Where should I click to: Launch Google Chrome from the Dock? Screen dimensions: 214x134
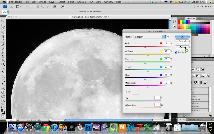point(46,127)
